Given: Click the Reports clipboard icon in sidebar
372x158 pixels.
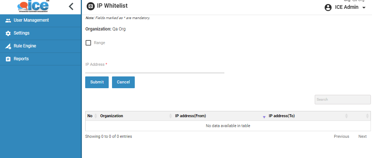Looking at the screenshot, I should point(8,59).
